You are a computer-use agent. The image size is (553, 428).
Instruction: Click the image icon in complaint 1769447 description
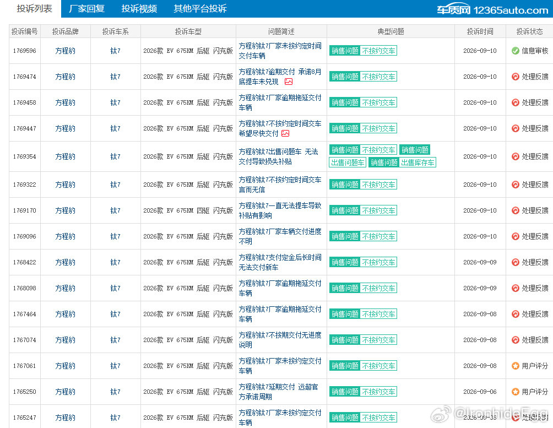(x=285, y=133)
